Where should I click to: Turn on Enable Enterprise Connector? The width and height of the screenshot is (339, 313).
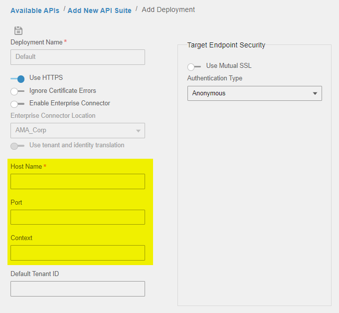(17, 104)
